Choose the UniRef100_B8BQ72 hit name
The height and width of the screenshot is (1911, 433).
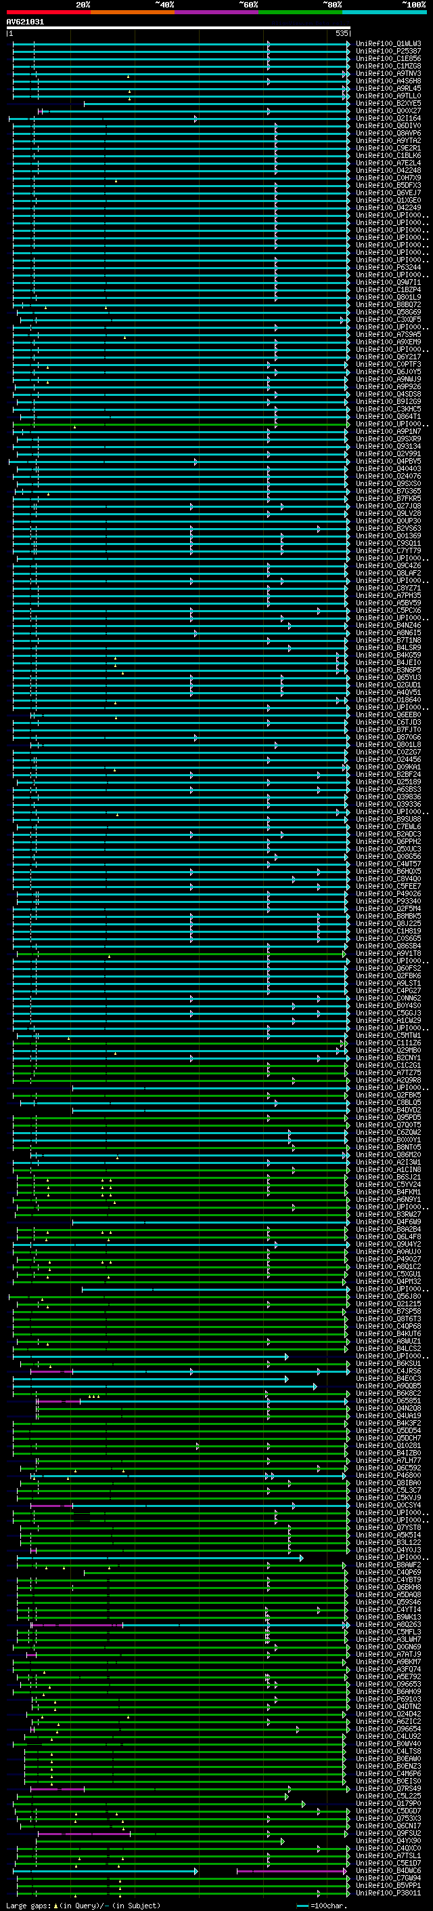tap(388, 304)
